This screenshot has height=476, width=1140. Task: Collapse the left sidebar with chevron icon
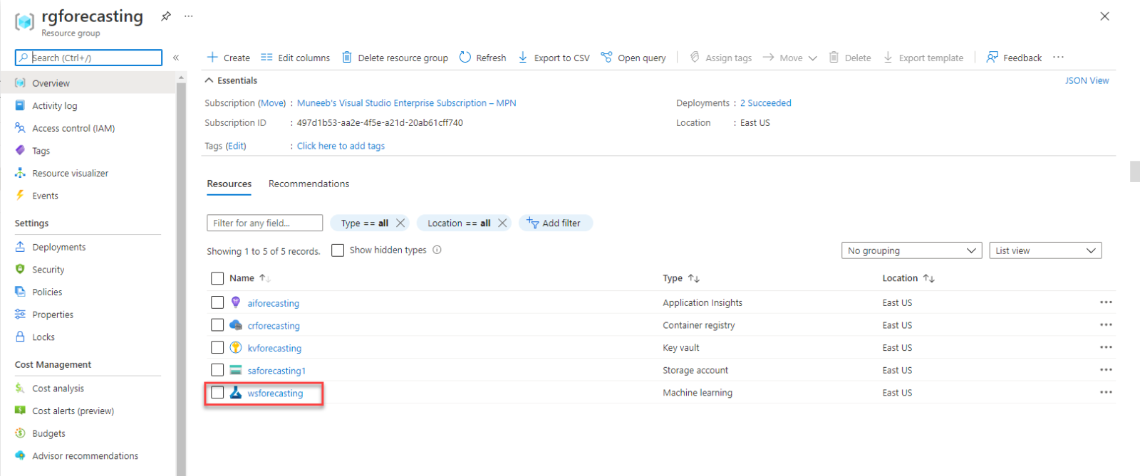[x=176, y=58]
